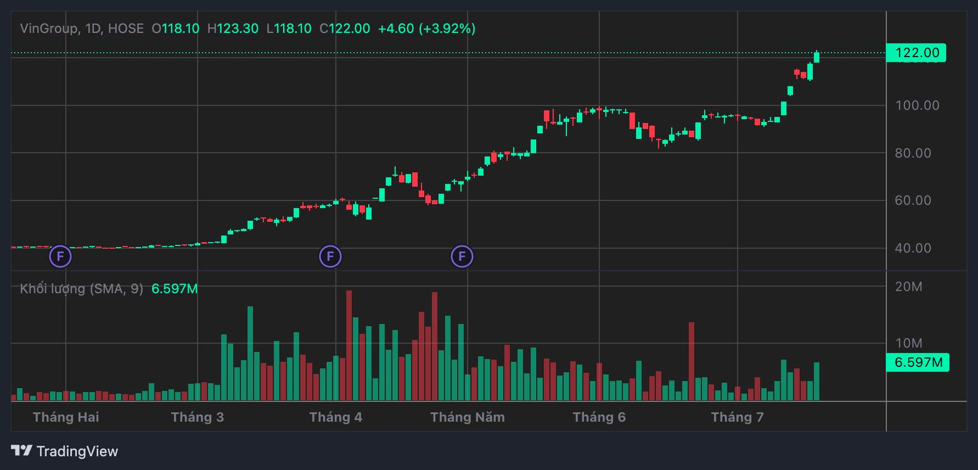
Task: Click the VinGroup, 1D, HOSE chart title
Action: tap(82, 29)
